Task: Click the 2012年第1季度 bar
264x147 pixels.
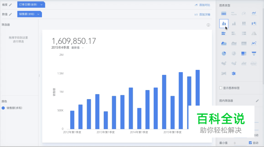Action: 72,120
